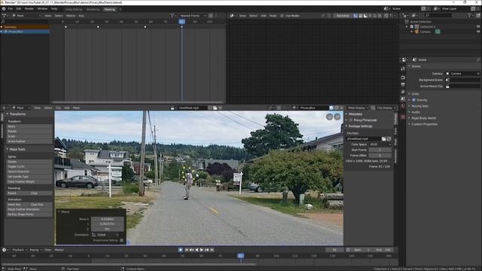Toggle Use Nodes checkbox in compositor

(282, 16)
